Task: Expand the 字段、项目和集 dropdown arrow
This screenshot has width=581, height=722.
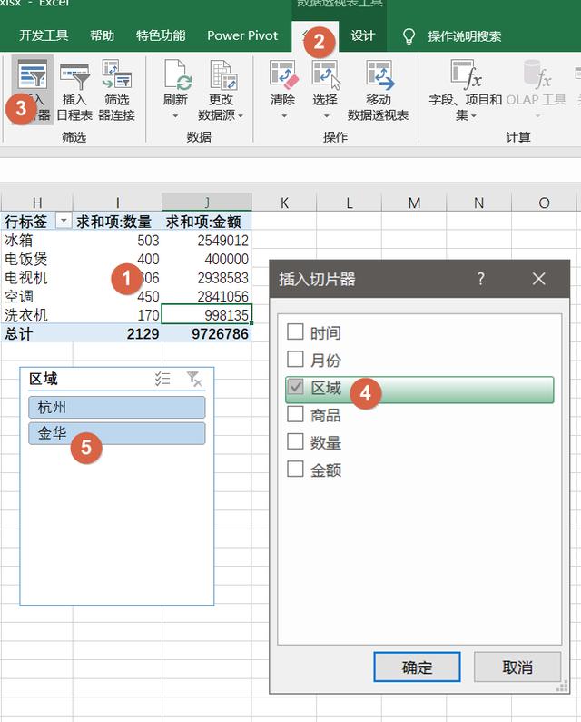Action: tap(473, 116)
